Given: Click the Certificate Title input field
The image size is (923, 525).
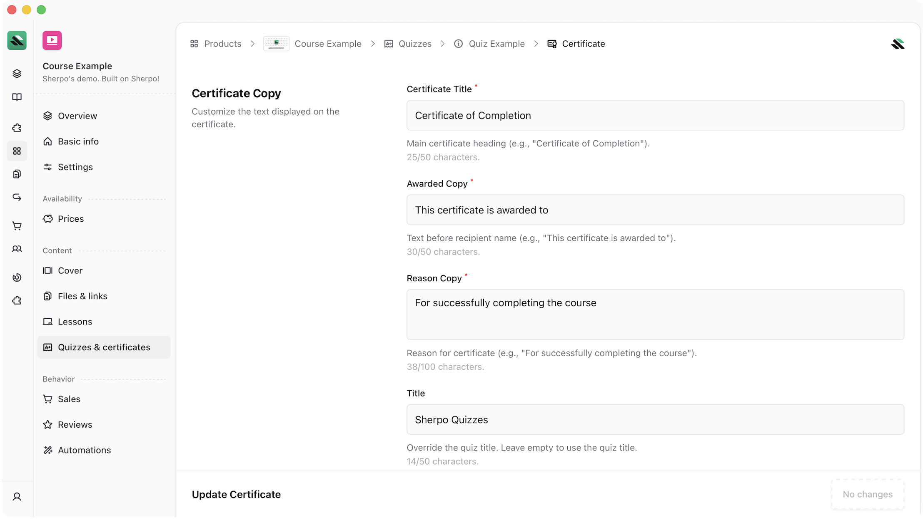Looking at the screenshot, I should [655, 115].
